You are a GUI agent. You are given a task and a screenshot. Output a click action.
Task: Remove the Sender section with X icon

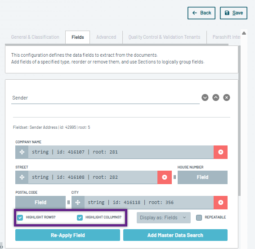227,98
